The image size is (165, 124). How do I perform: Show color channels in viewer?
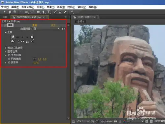pyautogui.click(x=125, y=121)
